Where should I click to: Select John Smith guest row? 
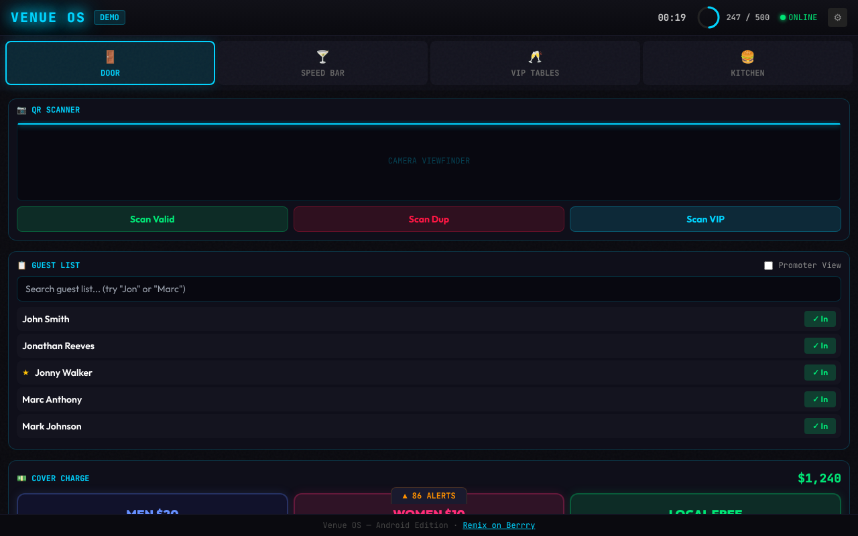[x=429, y=319]
